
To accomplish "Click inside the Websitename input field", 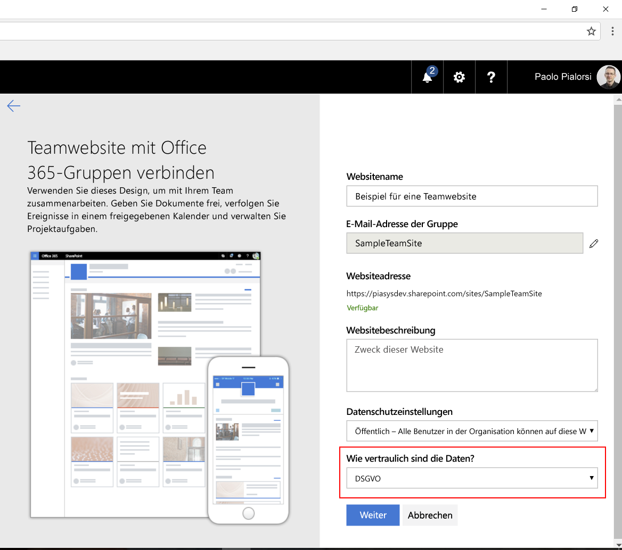I will (472, 196).
